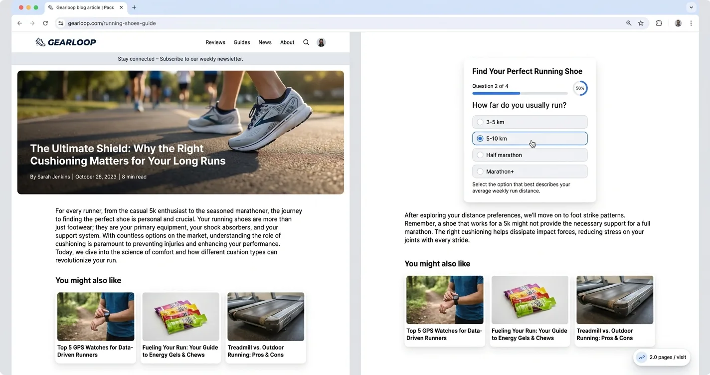Open the Reviews menu item
The image size is (710, 375).
click(x=215, y=42)
